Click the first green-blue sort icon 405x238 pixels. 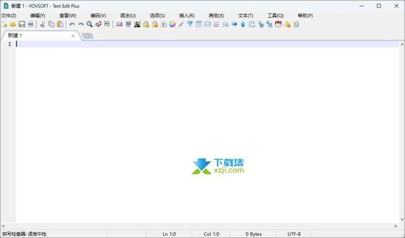pyautogui.click(x=261, y=25)
